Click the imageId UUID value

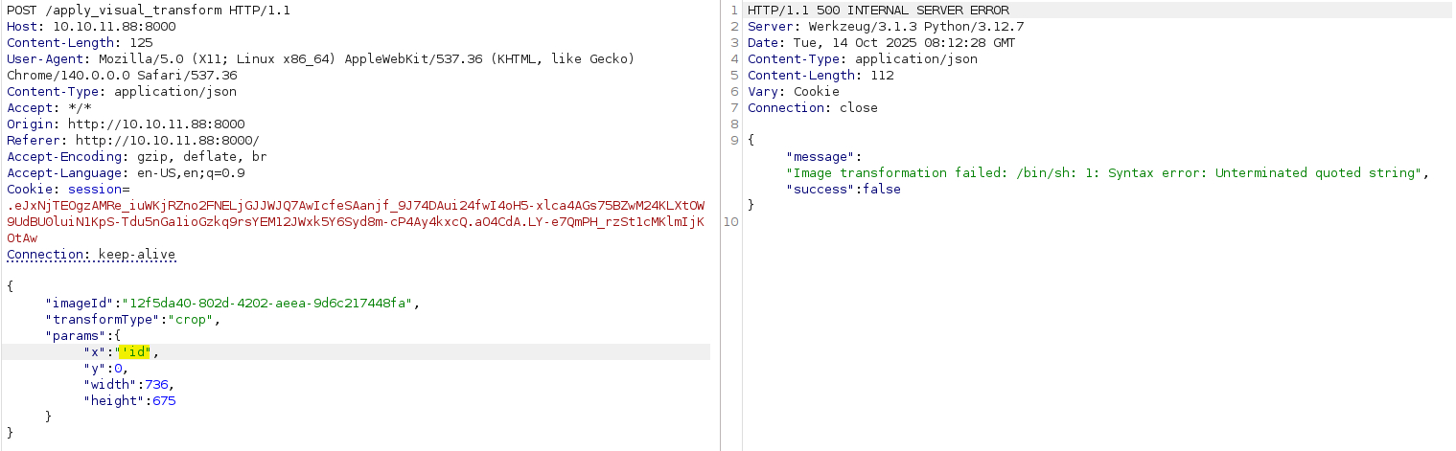(x=271, y=304)
